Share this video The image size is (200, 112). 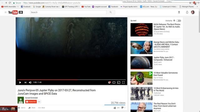32,108
